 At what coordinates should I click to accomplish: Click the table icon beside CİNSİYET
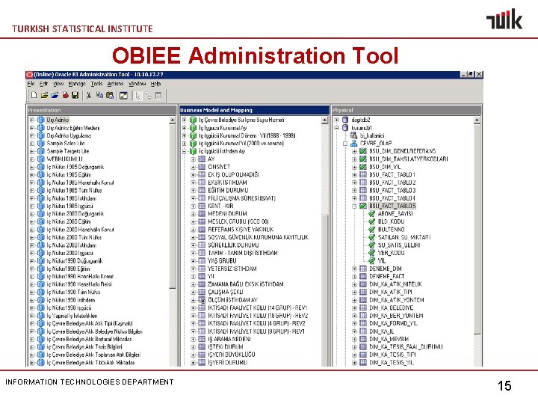[202, 167]
